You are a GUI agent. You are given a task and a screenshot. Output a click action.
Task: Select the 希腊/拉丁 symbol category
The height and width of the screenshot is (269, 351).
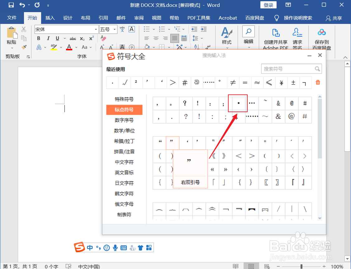(x=124, y=141)
